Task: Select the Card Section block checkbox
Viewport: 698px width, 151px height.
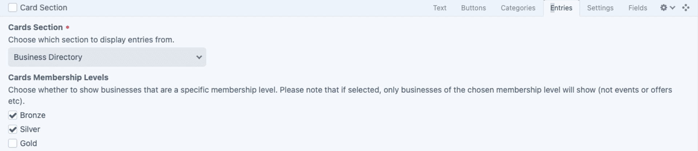Action: point(13,8)
